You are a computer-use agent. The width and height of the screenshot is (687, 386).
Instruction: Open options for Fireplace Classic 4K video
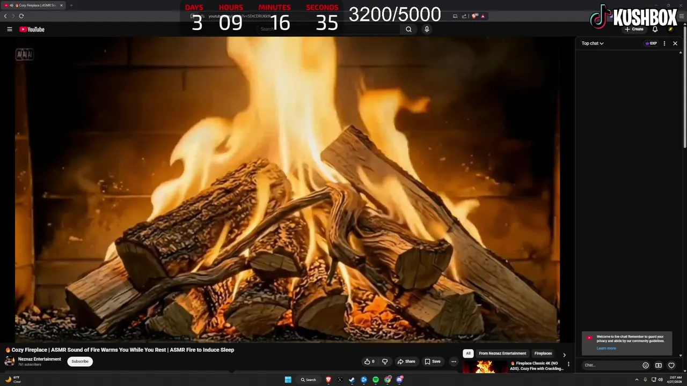[x=569, y=364]
